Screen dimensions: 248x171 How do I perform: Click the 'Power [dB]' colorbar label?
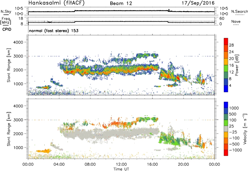click(x=237, y=65)
